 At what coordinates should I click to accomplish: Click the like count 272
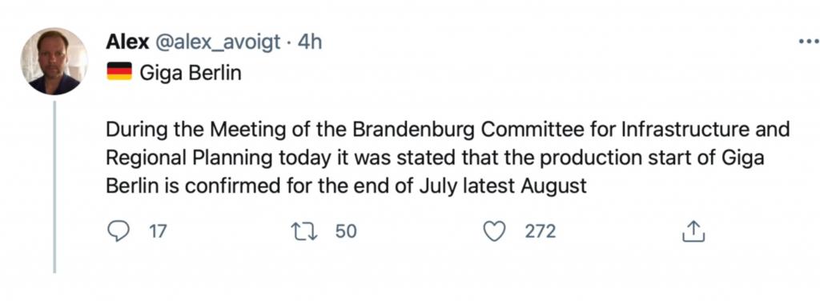541,231
